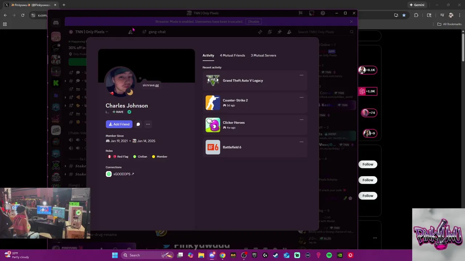Click Charles Johnson profile avatar
465x261 pixels.
pyautogui.click(x=120, y=82)
